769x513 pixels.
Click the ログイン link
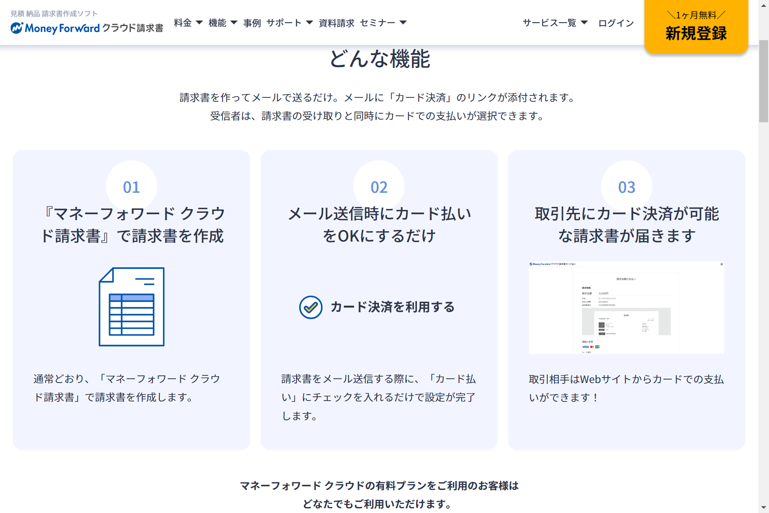(x=616, y=23)
